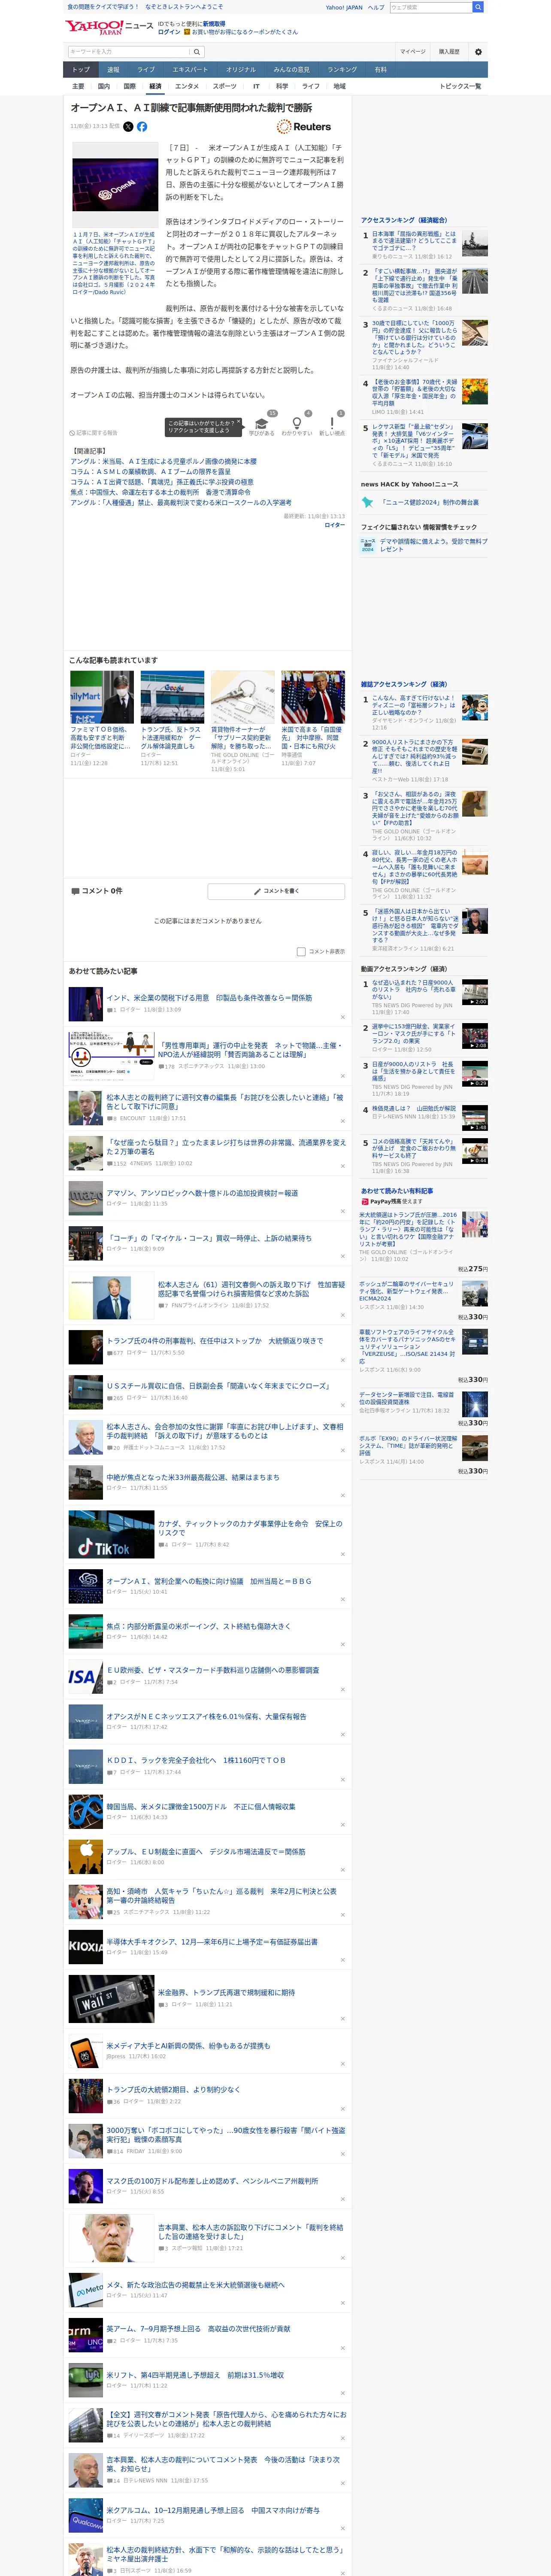This screenshot has height=2576, width=551.
Task: Open ranking item 日本海軍「屈指の異形戦艦」
Action: pos(414,241)
